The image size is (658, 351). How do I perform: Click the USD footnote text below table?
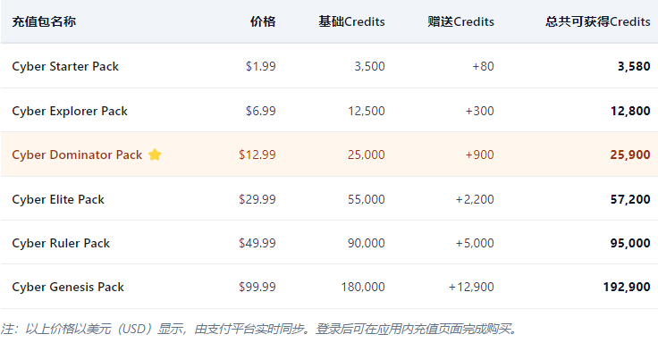pos(259,329)
